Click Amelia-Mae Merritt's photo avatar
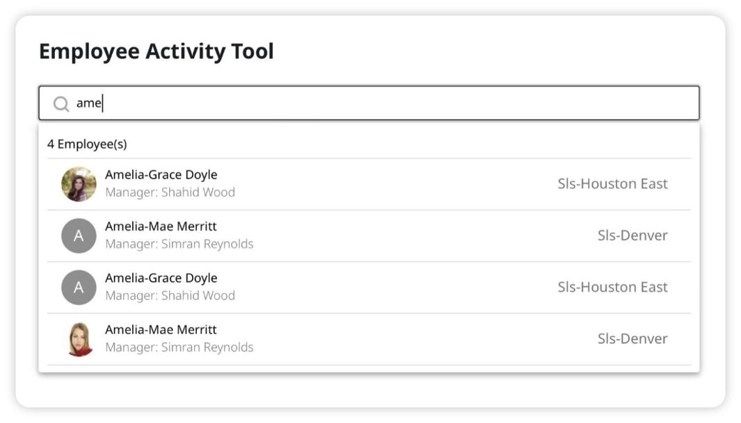Image resolution: width=741 pixels, height=423 pixels. [79, 339]
